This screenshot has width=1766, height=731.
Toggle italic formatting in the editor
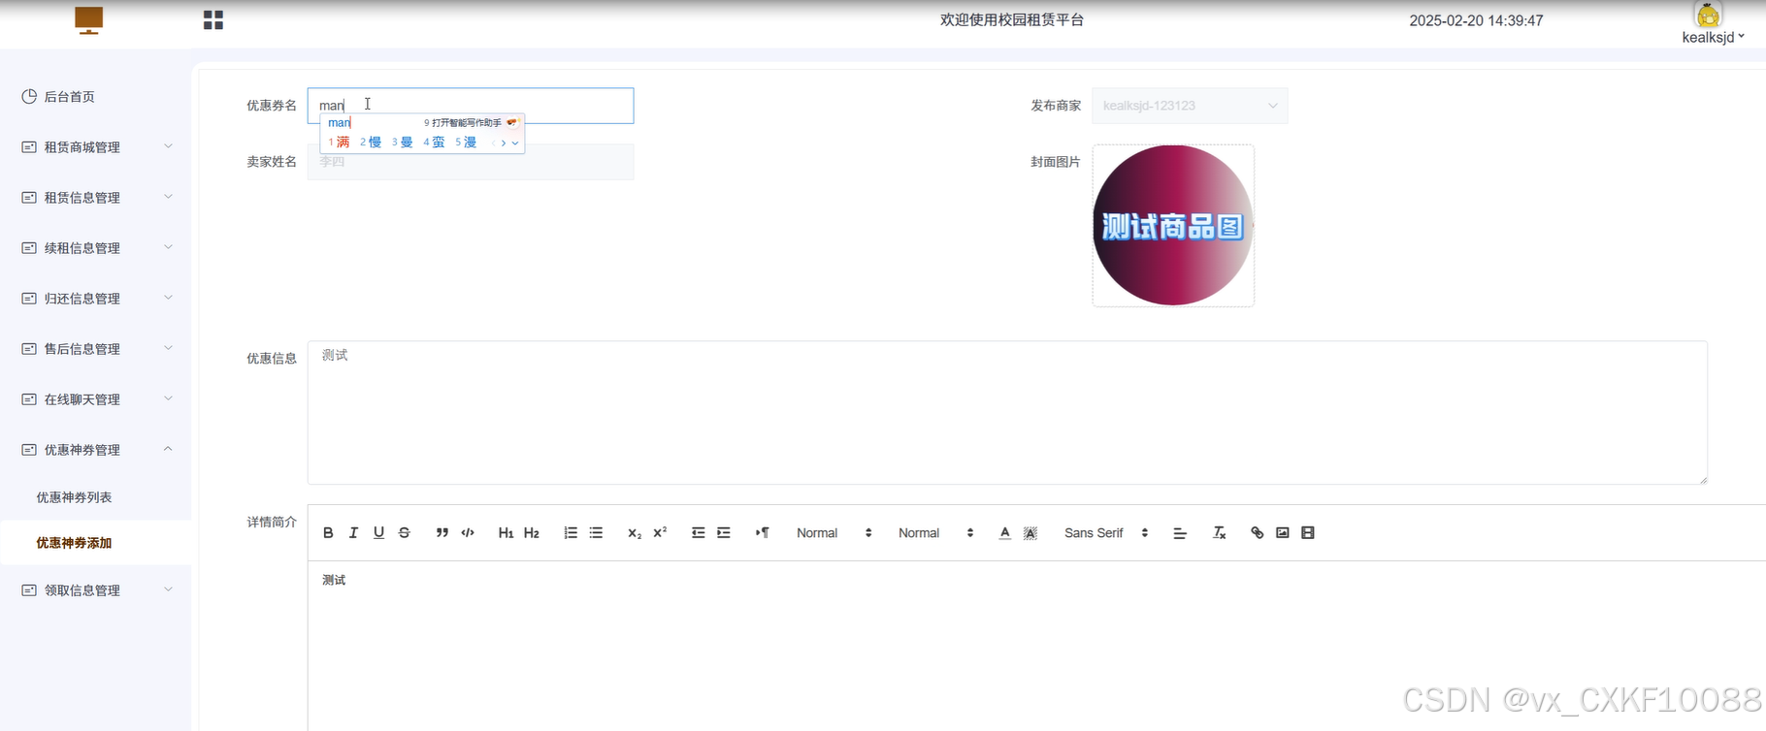353,533
